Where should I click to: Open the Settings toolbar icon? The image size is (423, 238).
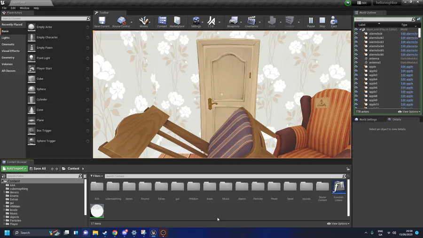coord(196,22)
